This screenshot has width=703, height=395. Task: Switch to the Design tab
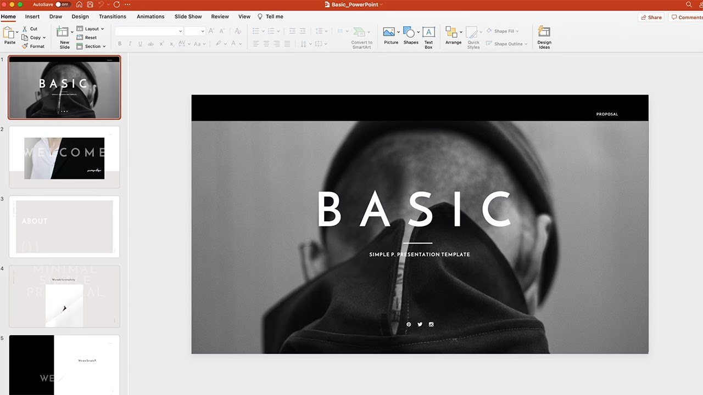(80, 16)
